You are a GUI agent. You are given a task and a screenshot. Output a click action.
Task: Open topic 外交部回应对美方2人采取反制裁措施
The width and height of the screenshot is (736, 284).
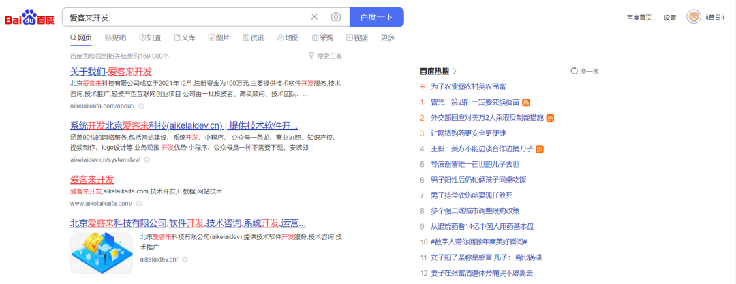487,118
